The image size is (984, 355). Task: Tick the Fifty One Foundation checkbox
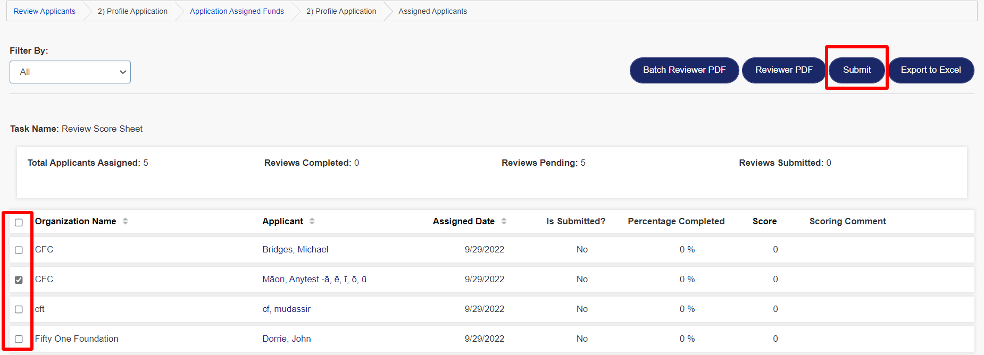point(19,339)
